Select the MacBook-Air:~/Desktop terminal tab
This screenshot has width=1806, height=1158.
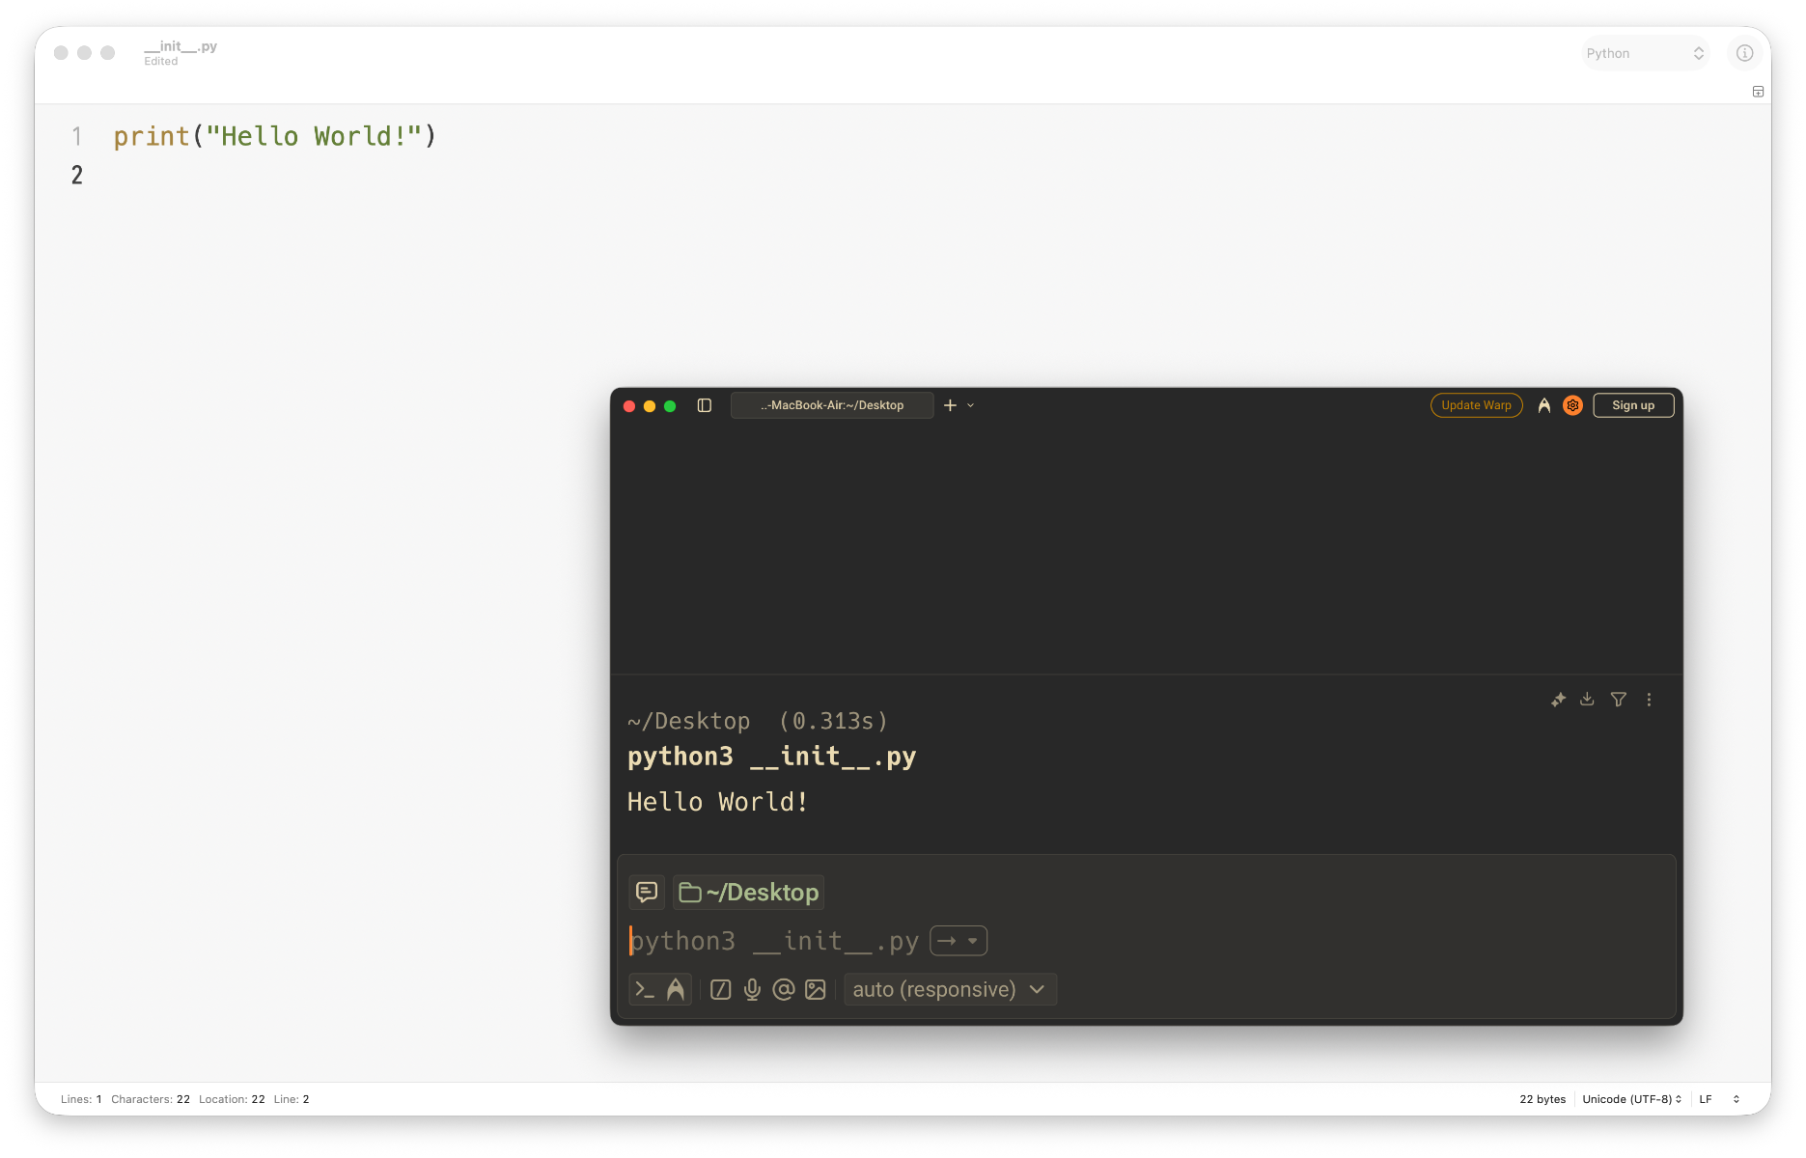coord(832,405)
